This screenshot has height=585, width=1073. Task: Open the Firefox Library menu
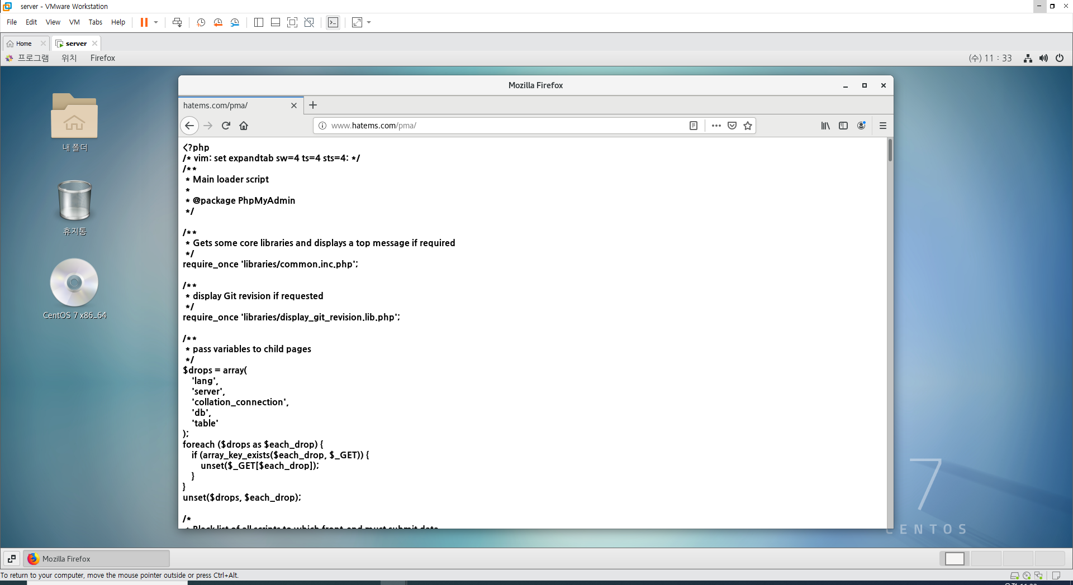(x=825, y=126)
